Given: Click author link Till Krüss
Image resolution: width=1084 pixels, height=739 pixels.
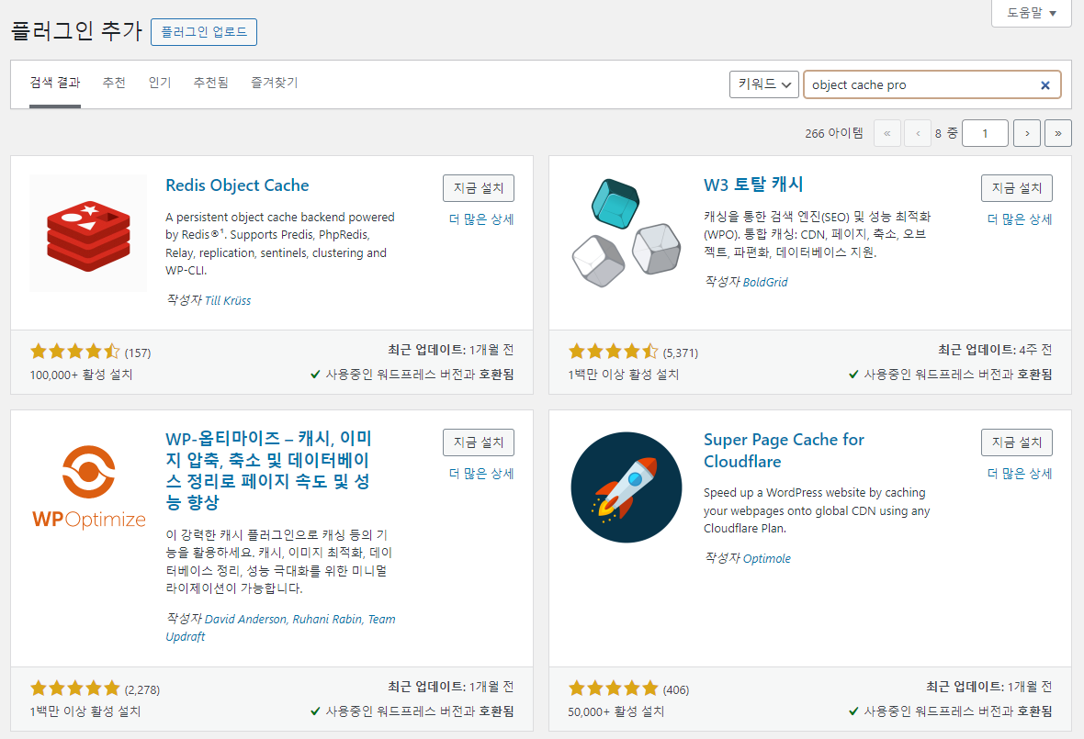Looking at the screenshot, I should coord(228,300).
